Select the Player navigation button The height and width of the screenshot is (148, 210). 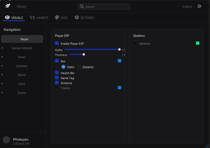click(22, 39)
